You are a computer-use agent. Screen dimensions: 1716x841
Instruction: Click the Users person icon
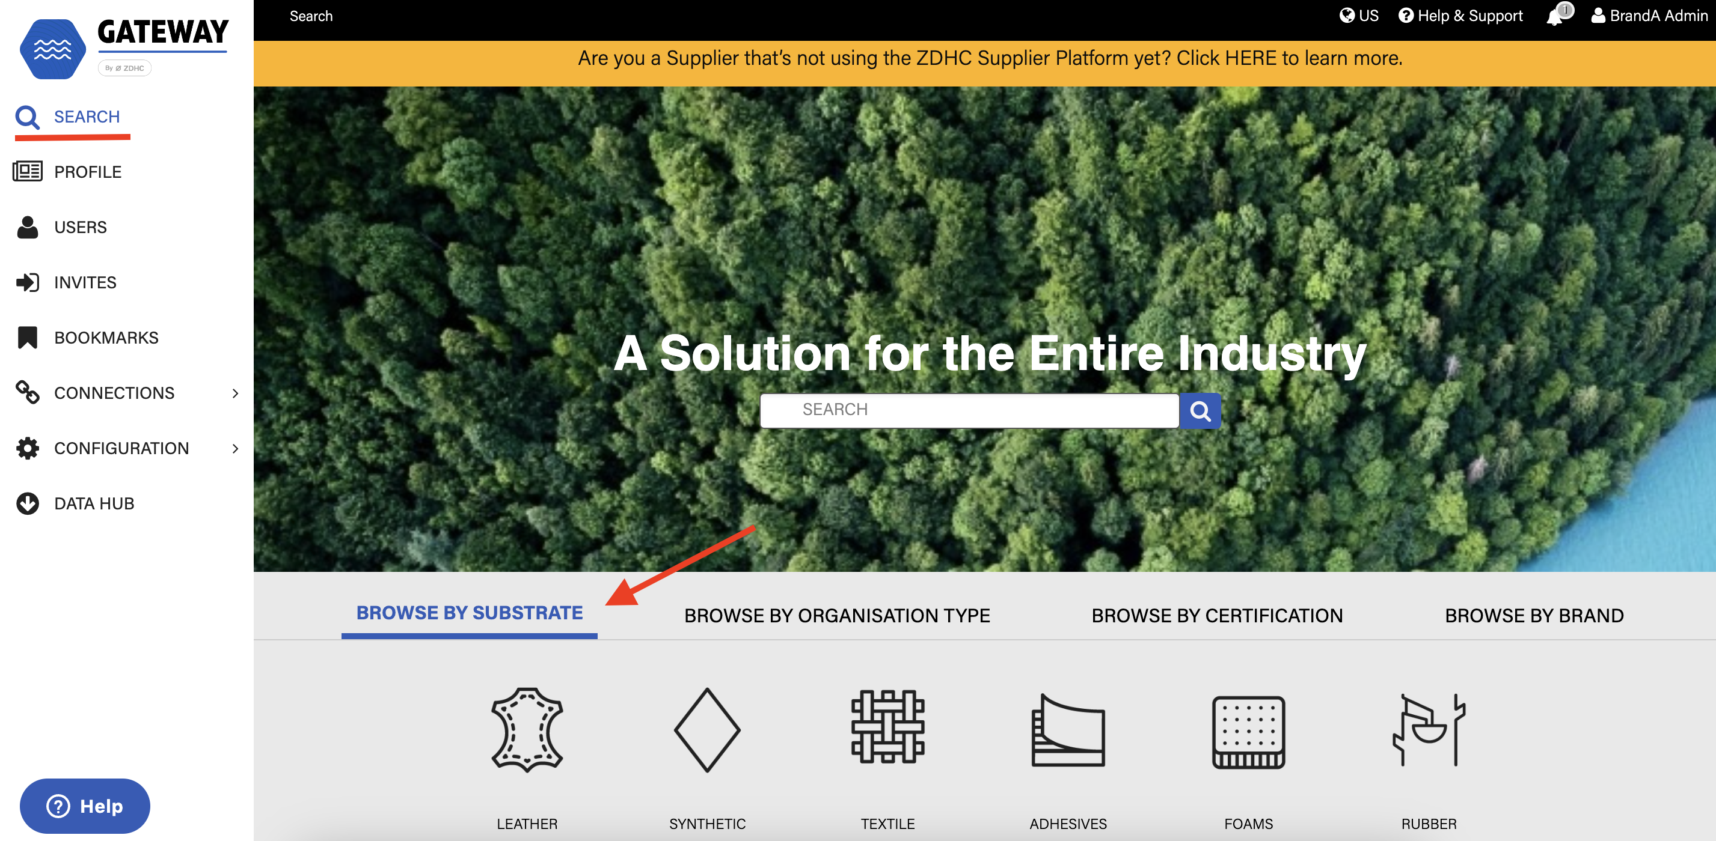[x=27, y=227]
